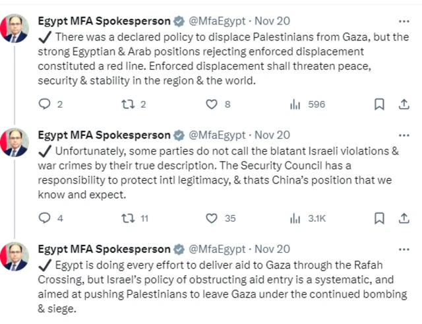
Task: Open Nov 20 timestamp of first tweet
Action: coord(272,21)
